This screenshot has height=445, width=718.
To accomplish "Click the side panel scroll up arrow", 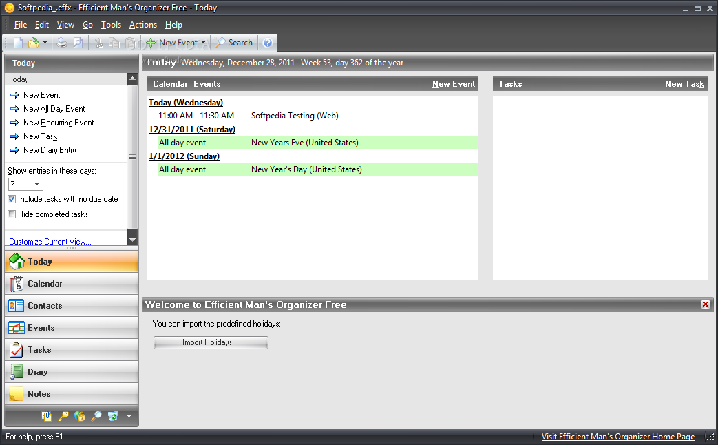I will coord(132,79).
